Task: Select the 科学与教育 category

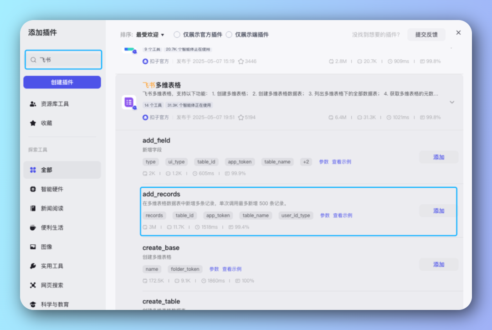Action: [x=62, y=304]
